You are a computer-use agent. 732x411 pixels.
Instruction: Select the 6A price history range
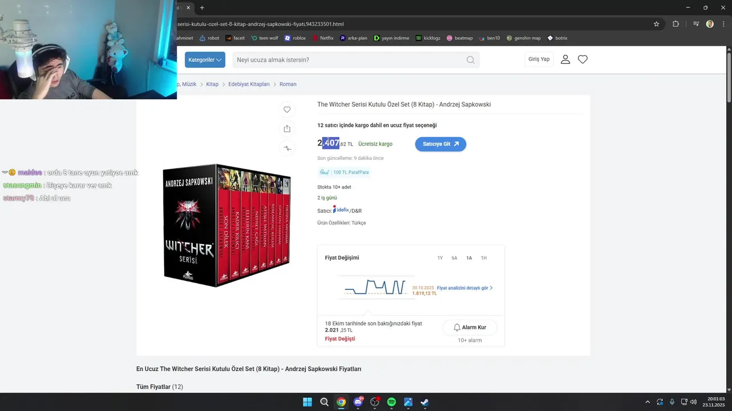454,258
